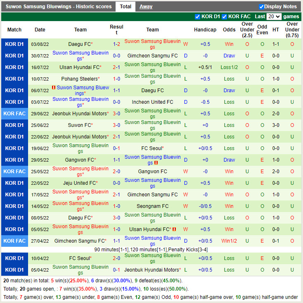The height and width of the screenshot is (303, 303).
Task: Open FC Seoul team on 19/06/22 row
Action: [x=151, y=148]
